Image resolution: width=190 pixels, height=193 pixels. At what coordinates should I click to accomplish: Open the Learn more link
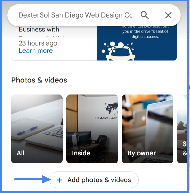point(36,50)
